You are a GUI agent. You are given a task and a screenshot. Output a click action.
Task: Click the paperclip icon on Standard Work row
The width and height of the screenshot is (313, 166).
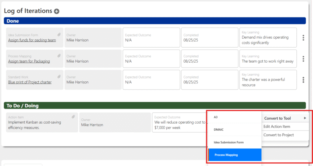click(x=59, y=76)
